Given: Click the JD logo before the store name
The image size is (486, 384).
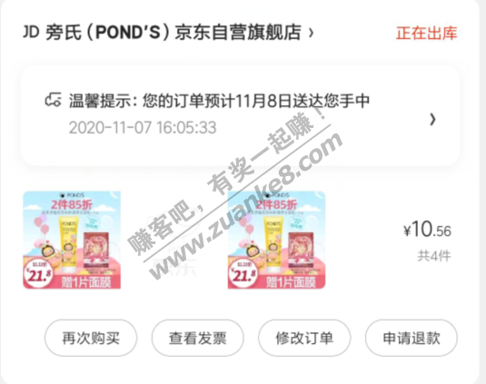Looking at the screenshot, I should coord(31,32).
